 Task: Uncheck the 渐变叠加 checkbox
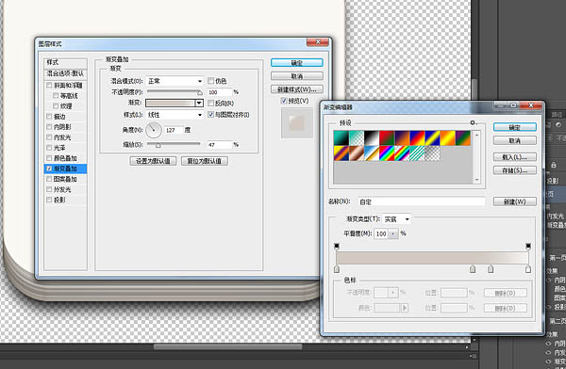pyautogui.click(x=49, y=168)
